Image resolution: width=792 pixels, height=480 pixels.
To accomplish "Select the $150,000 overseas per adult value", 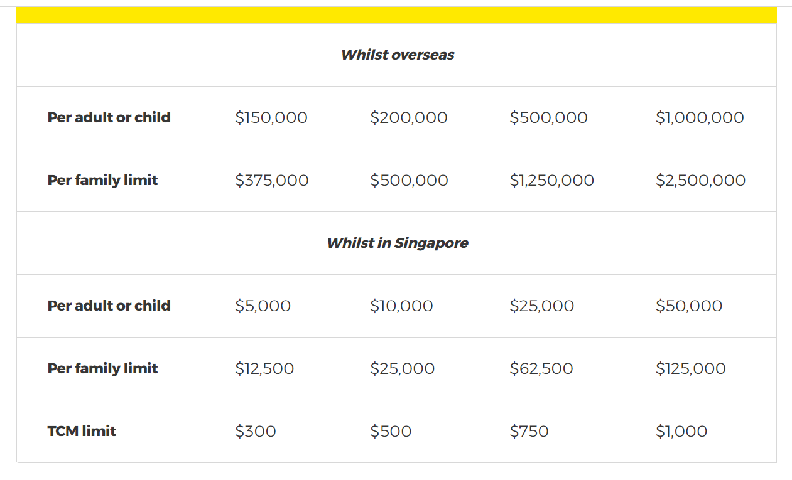I will tap(271, 117).
